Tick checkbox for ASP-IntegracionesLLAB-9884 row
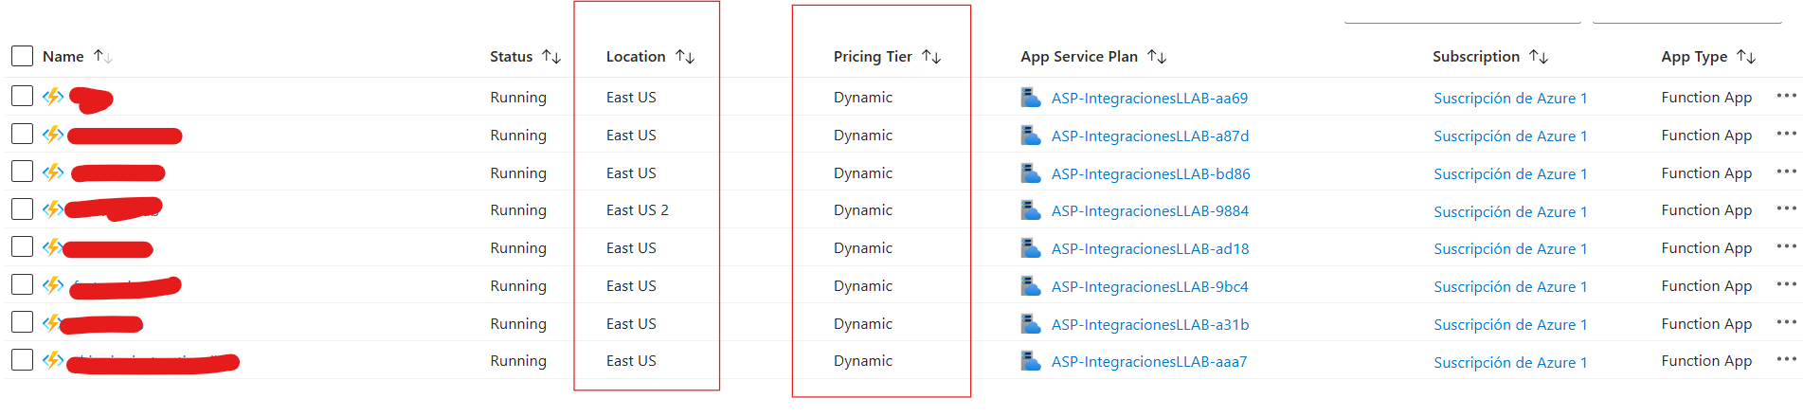This screenshot has width=1803, height=417. (x=22, y=208)
